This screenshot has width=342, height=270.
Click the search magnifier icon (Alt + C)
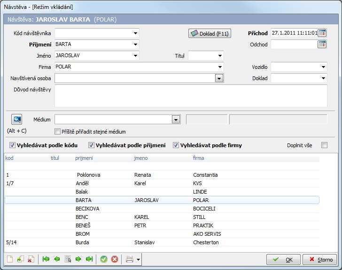point(17,119)
